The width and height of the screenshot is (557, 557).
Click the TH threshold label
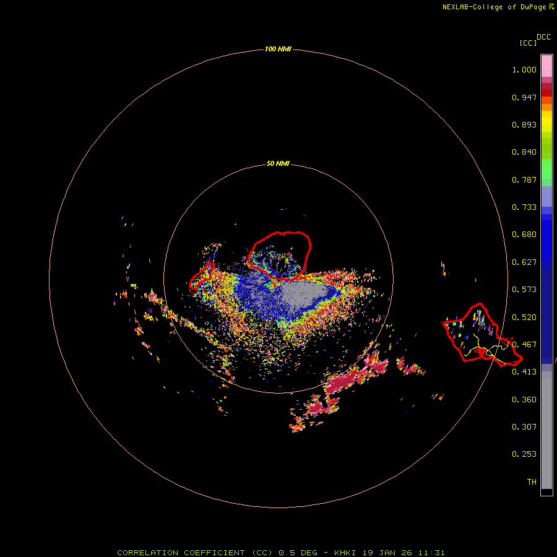(532, 482)
